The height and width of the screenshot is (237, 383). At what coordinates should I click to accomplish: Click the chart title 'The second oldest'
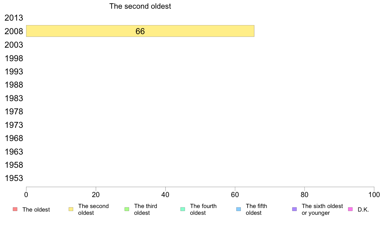pyautogui.click(x=140, y=6)
